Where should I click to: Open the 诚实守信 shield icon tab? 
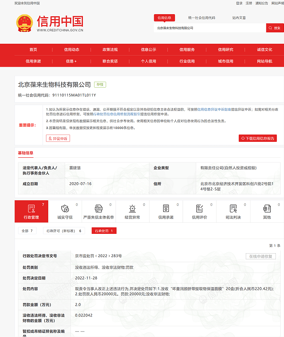(65, 211)
